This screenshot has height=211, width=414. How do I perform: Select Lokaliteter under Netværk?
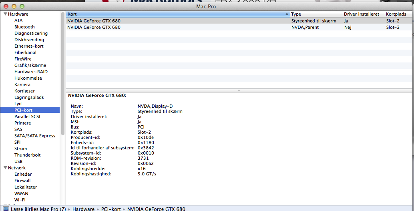click(x=26, y=187)
